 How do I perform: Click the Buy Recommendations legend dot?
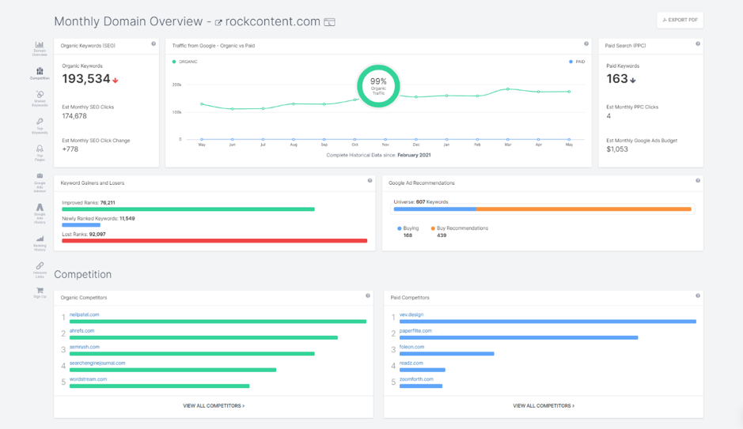pyautogui.click(x=433, y=228)
